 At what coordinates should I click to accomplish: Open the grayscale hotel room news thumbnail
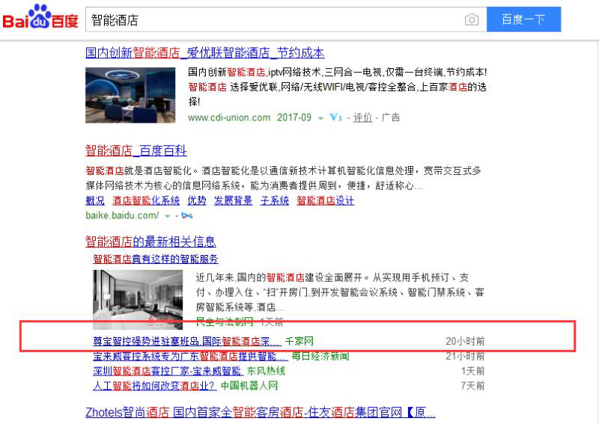[x=138, y=300]
